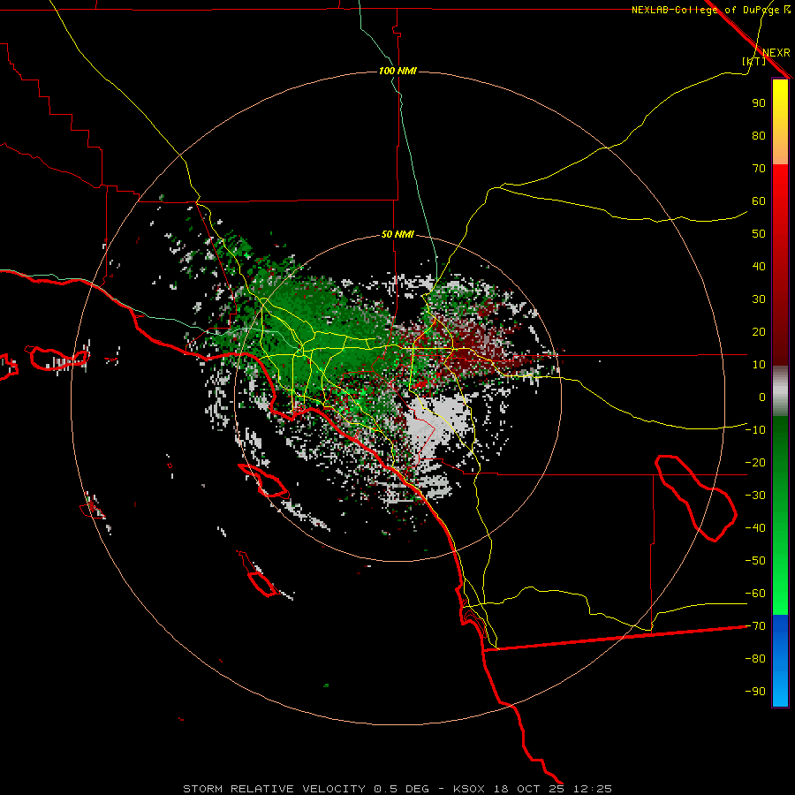The image size is (795, 795).
Task: Click the red-outlined Salton Sea shape
Action: [x=696, y=498]
